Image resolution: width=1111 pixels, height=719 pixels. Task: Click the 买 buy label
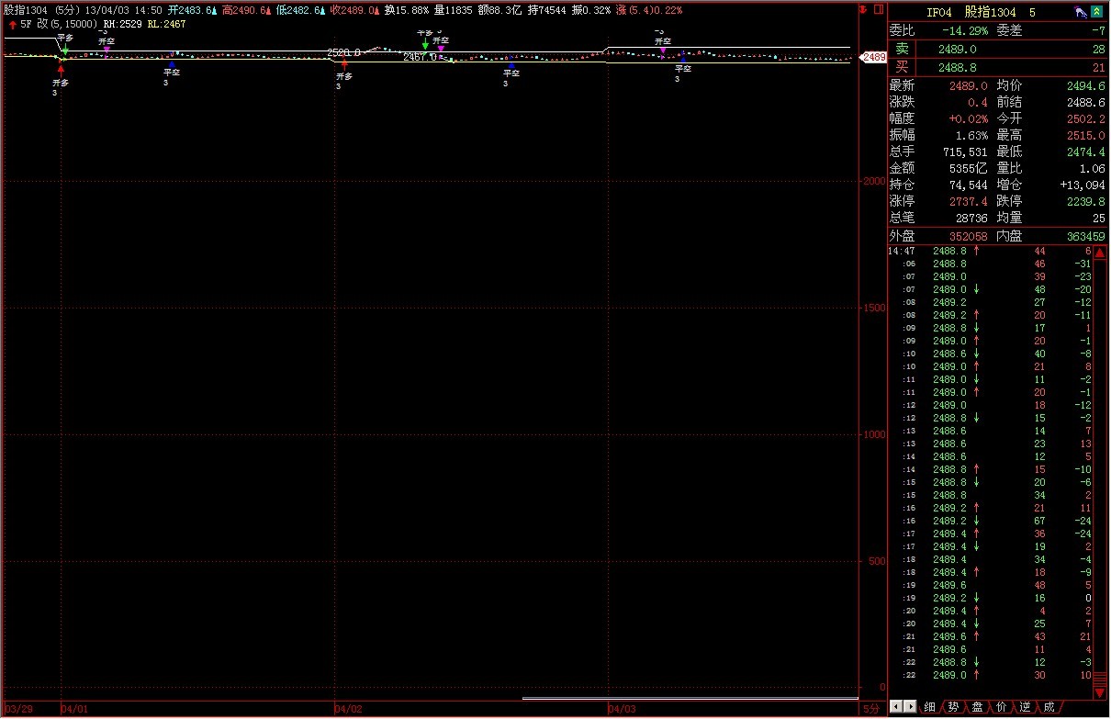click(903, 67)
